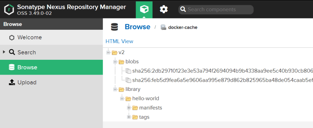Image resolution: width=313 pixels, height=128 pixels.
Task: Select the blobs folder icon
Action: coord(121,62)
